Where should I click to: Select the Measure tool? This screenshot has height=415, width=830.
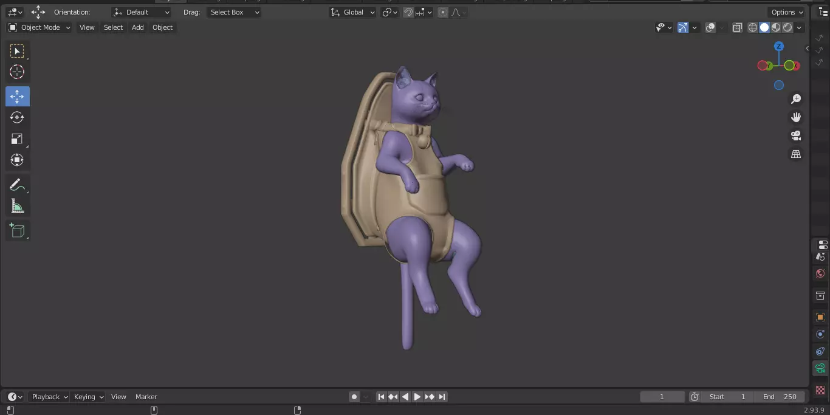pyautogui.click(x=17, y=207)
